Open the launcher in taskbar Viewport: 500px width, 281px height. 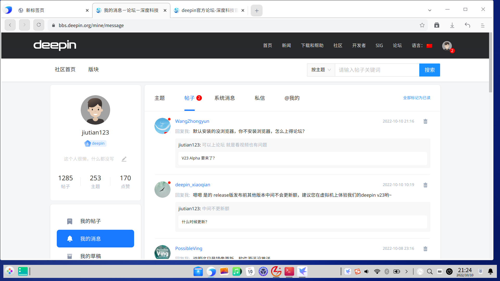[10, 271]
